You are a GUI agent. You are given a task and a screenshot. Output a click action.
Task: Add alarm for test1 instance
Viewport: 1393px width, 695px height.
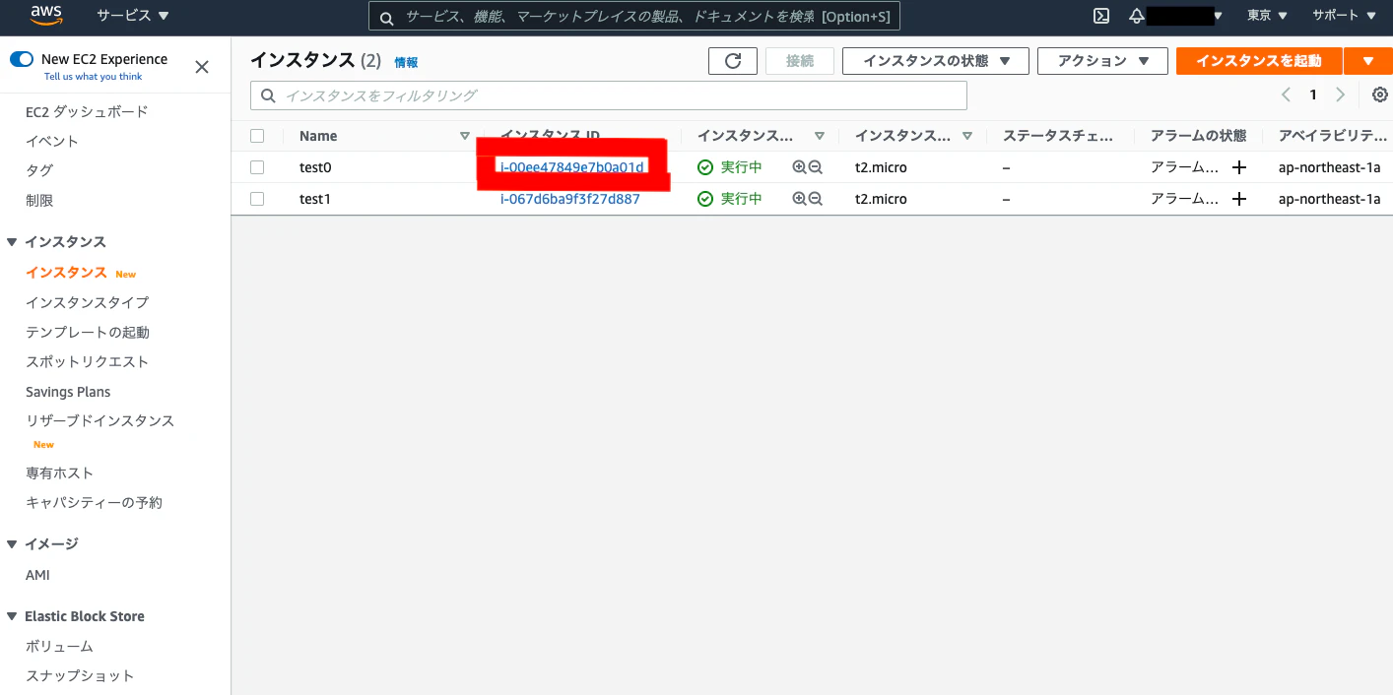click(1239, 199)
